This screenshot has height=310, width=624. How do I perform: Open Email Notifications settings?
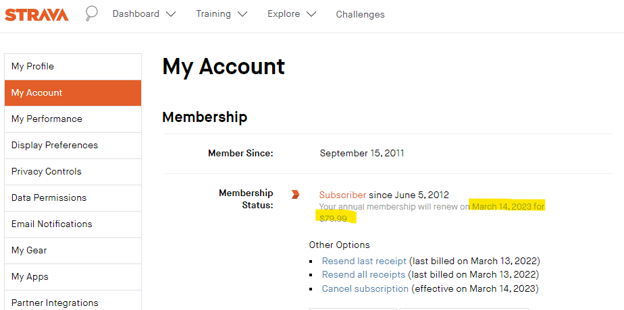point(73,224)
